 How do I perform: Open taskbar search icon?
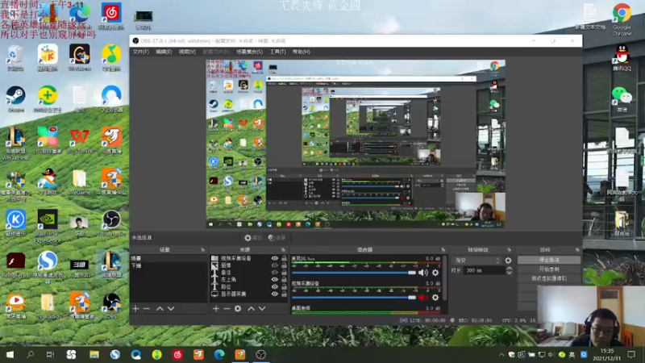pos(30,354)
